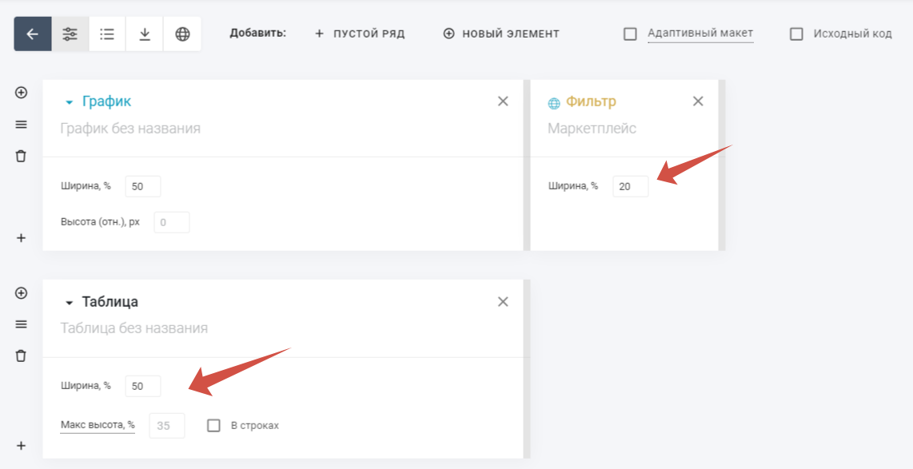Image resolution: width=913 pixels, height=469 pixels.
Task: Click the Фильтр width input field
Action: pyautogui.click(x=630, y=186)
